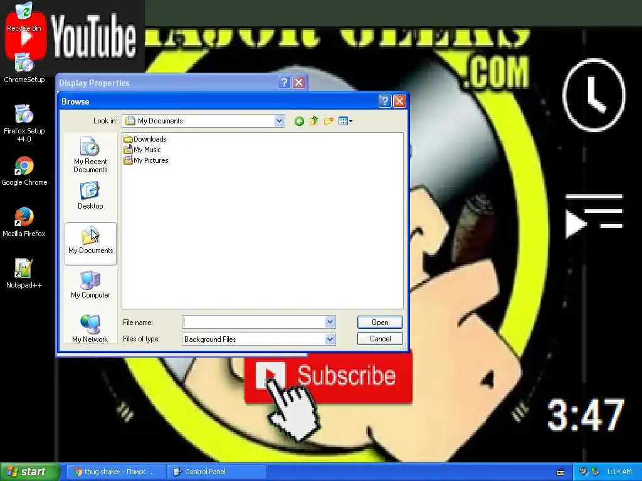This screenshot has height=481, width=642.
Task: Switch to Control Panel taskbar item
Action: pos(217,472)
